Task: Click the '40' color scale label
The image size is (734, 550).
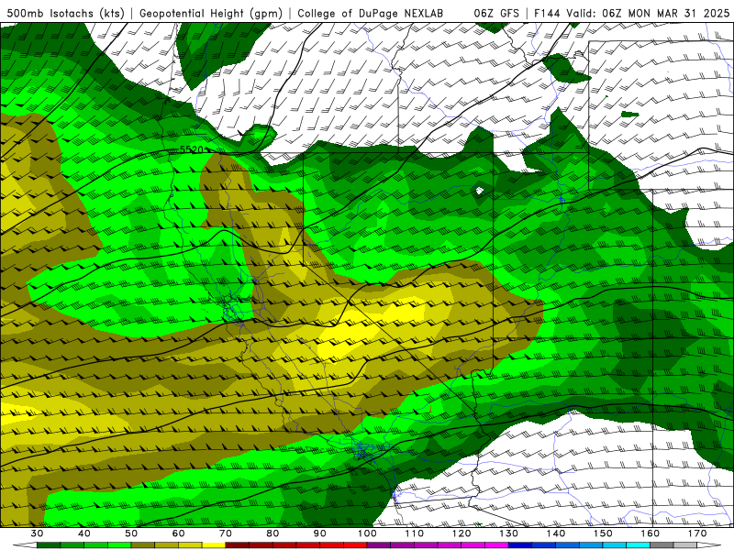Action: [x=84, y=533]
